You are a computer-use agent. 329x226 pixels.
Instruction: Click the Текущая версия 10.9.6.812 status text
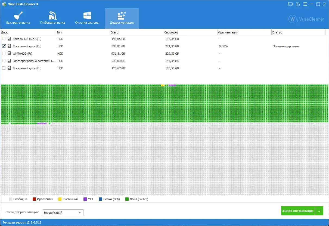point(22,222)
